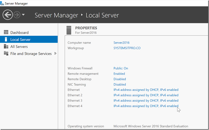Change Remote Desktop Disabled setting
The height and width of the screenshot is (130, 209).
(120, 79)
